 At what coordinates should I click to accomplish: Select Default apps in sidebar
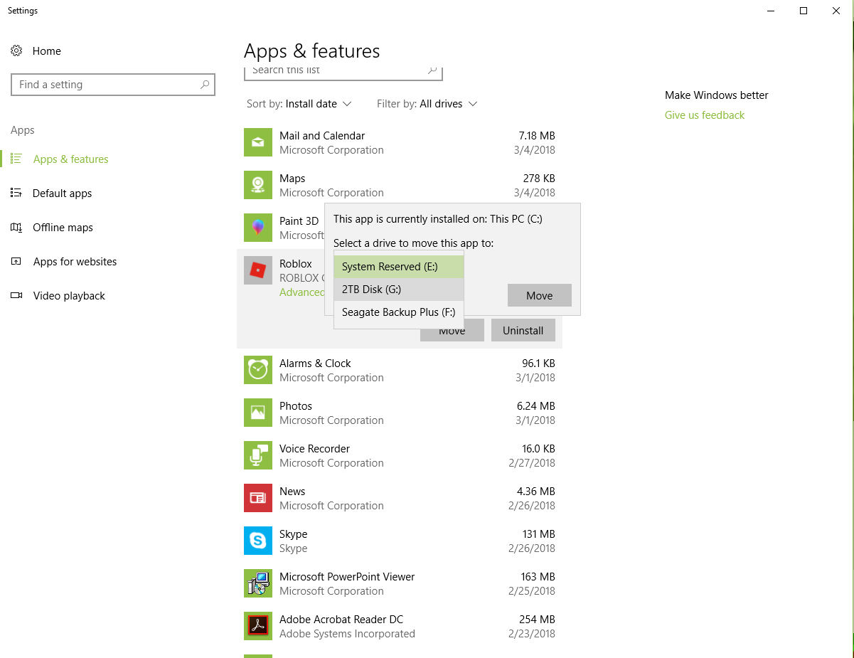click(63, 193)
